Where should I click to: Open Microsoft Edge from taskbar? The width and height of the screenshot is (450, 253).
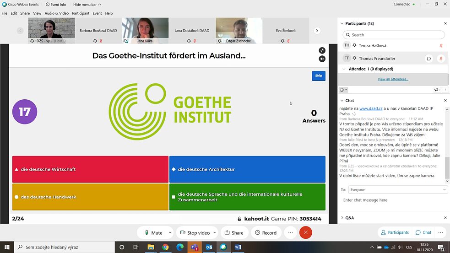(180, 247)
